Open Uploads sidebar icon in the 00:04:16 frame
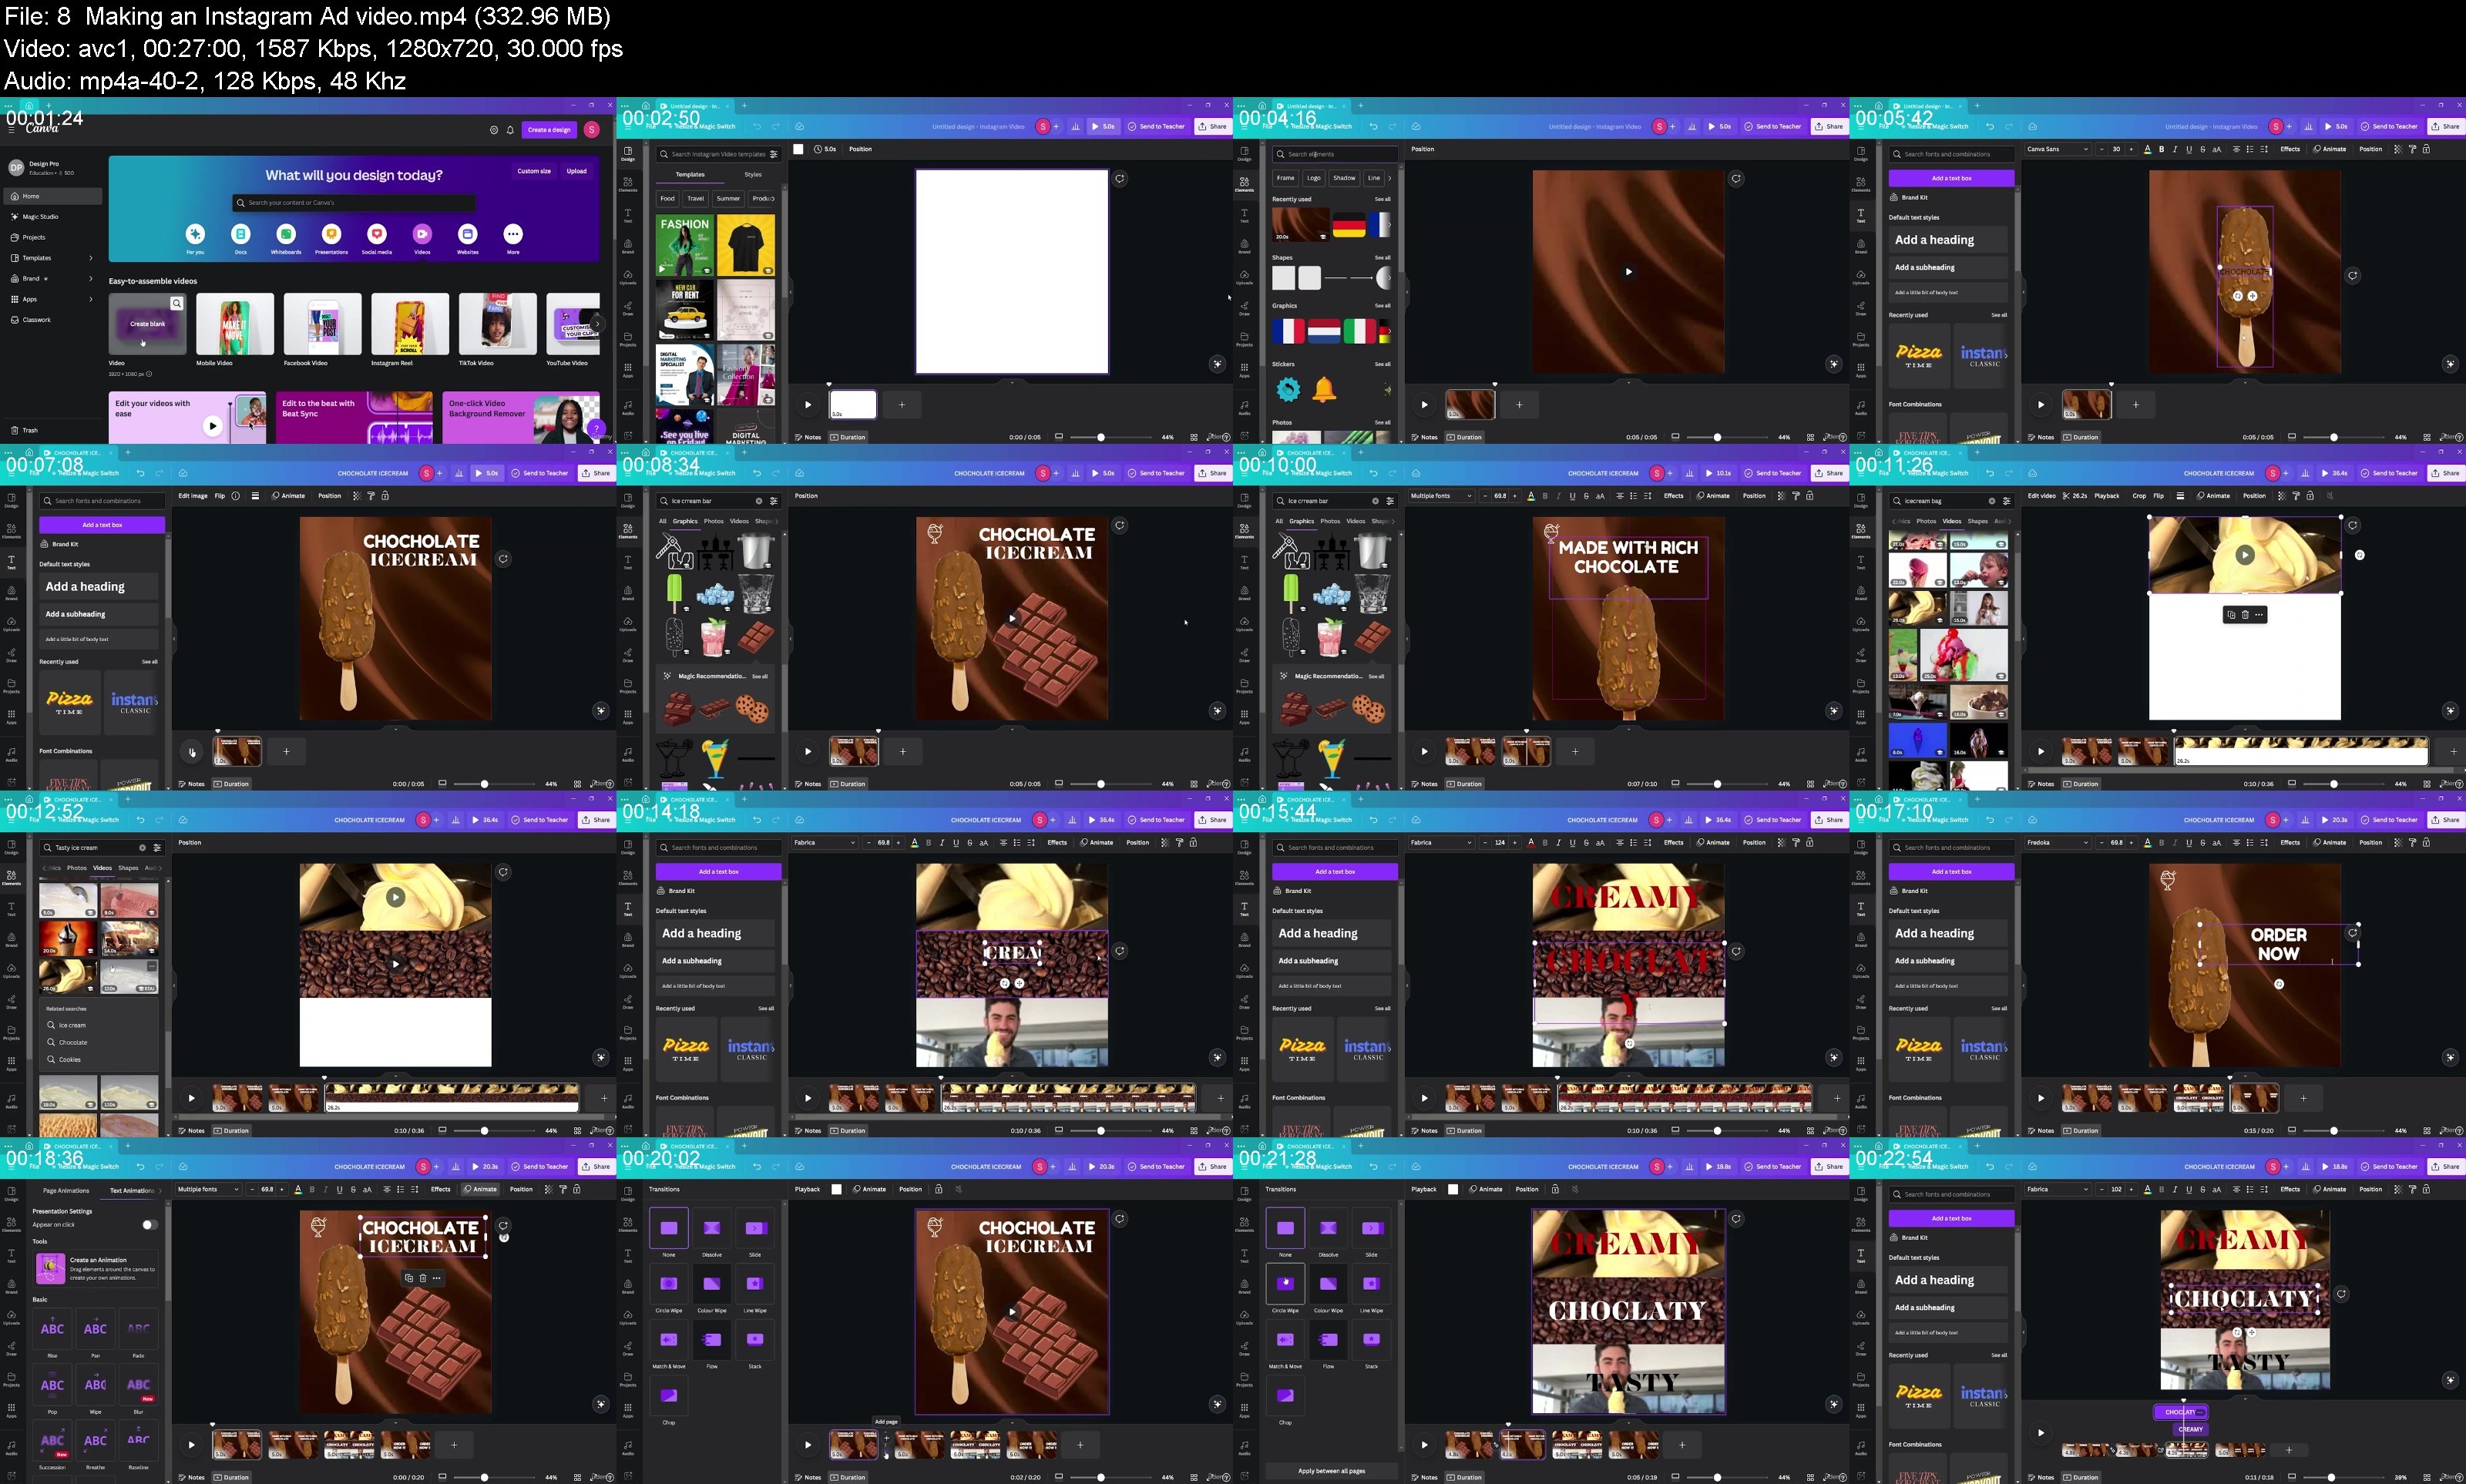The width and height of the screenshot is (2466, 1484). coord(1244,277)
